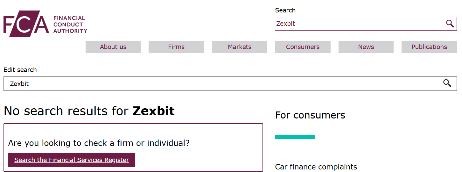
Task: Navigate to Publications
Action: click(x=429, y=47)
